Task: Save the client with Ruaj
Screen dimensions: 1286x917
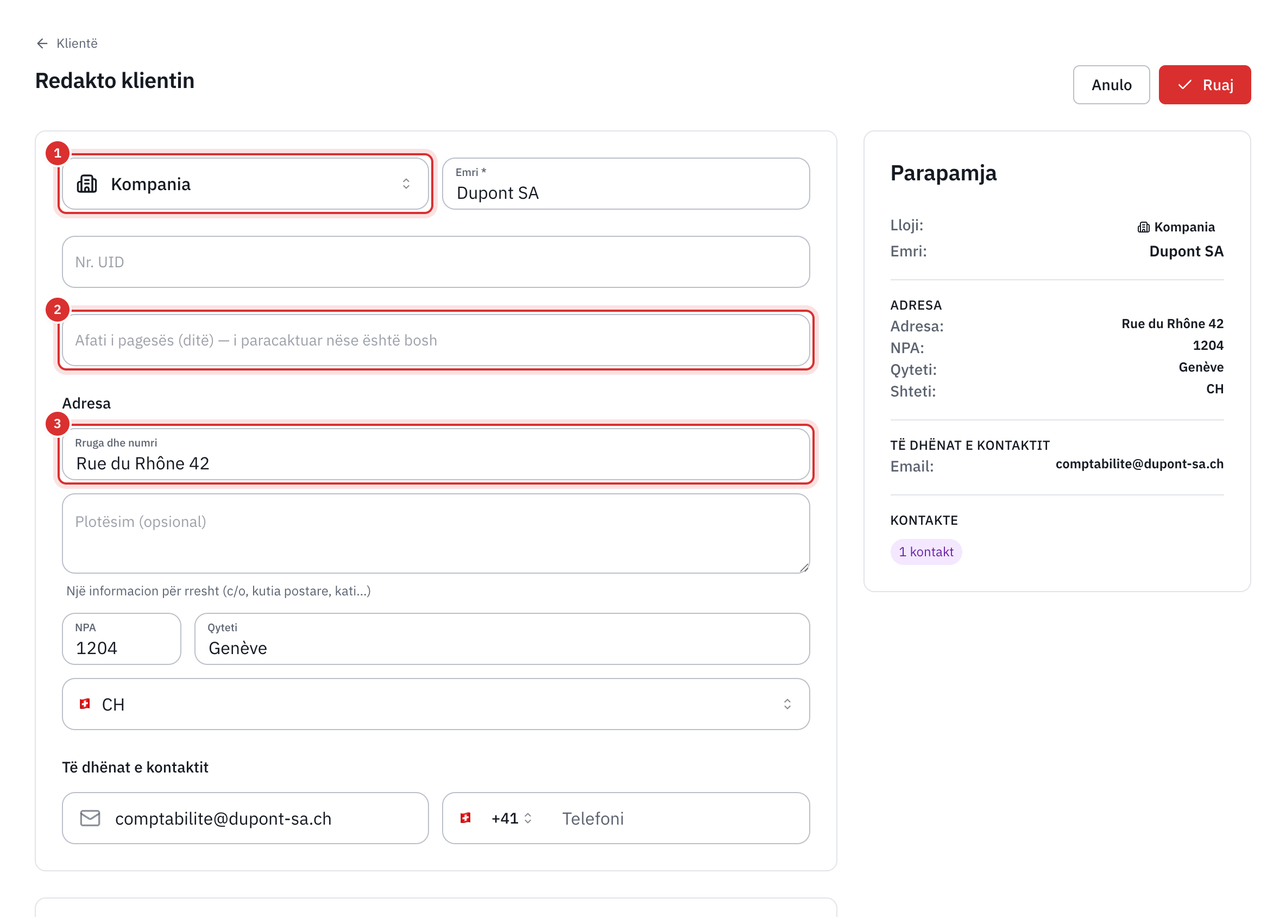Action: click(1204, 85)
